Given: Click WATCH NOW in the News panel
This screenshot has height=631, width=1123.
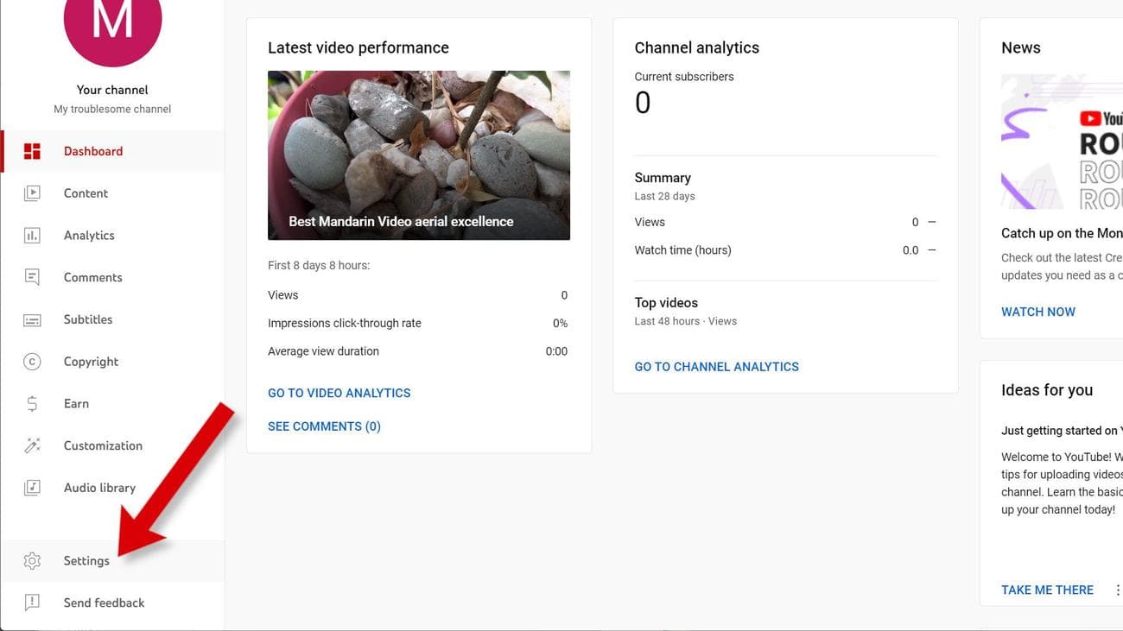Looking at the screenshot, I should point(1038,312).
